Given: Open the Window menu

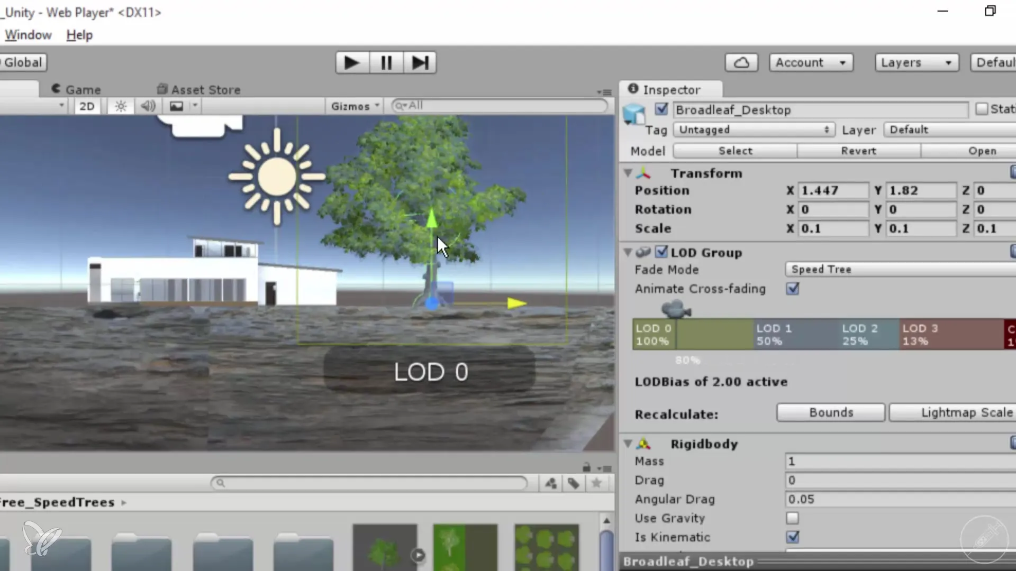Looking at the screenshot, I should pos(28,35).
